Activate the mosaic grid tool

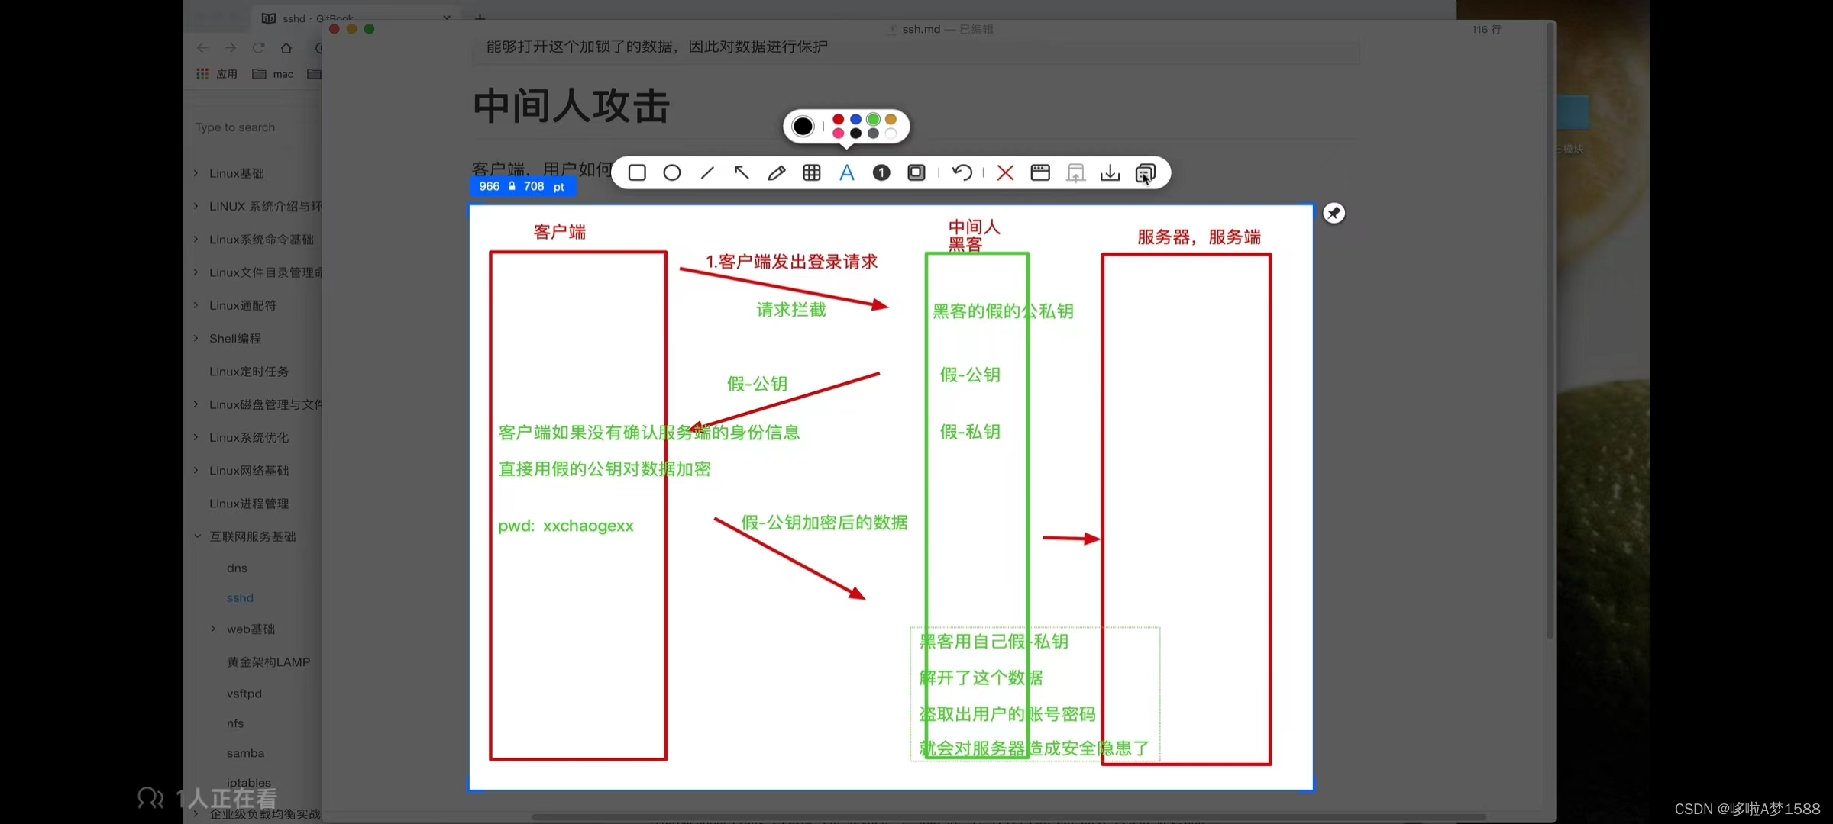(812, 173)
